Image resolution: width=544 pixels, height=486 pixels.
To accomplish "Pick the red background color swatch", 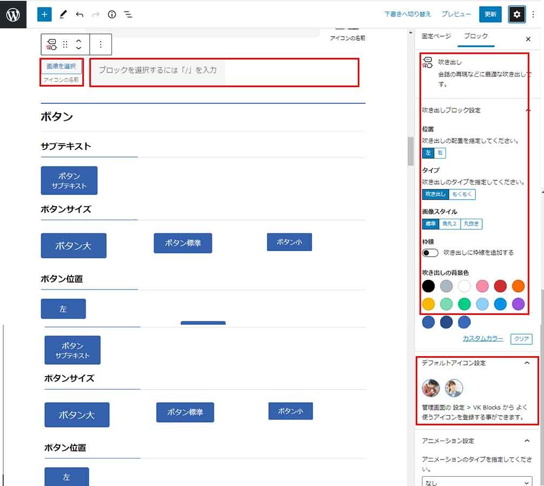I will 500,286.
